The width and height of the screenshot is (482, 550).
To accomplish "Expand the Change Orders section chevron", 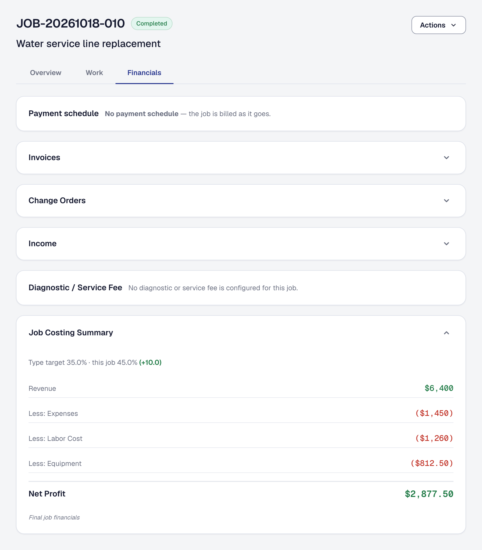I will point(446,201).
